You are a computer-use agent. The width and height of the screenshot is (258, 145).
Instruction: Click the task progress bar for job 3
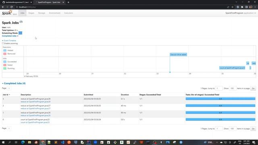(221, 99)
